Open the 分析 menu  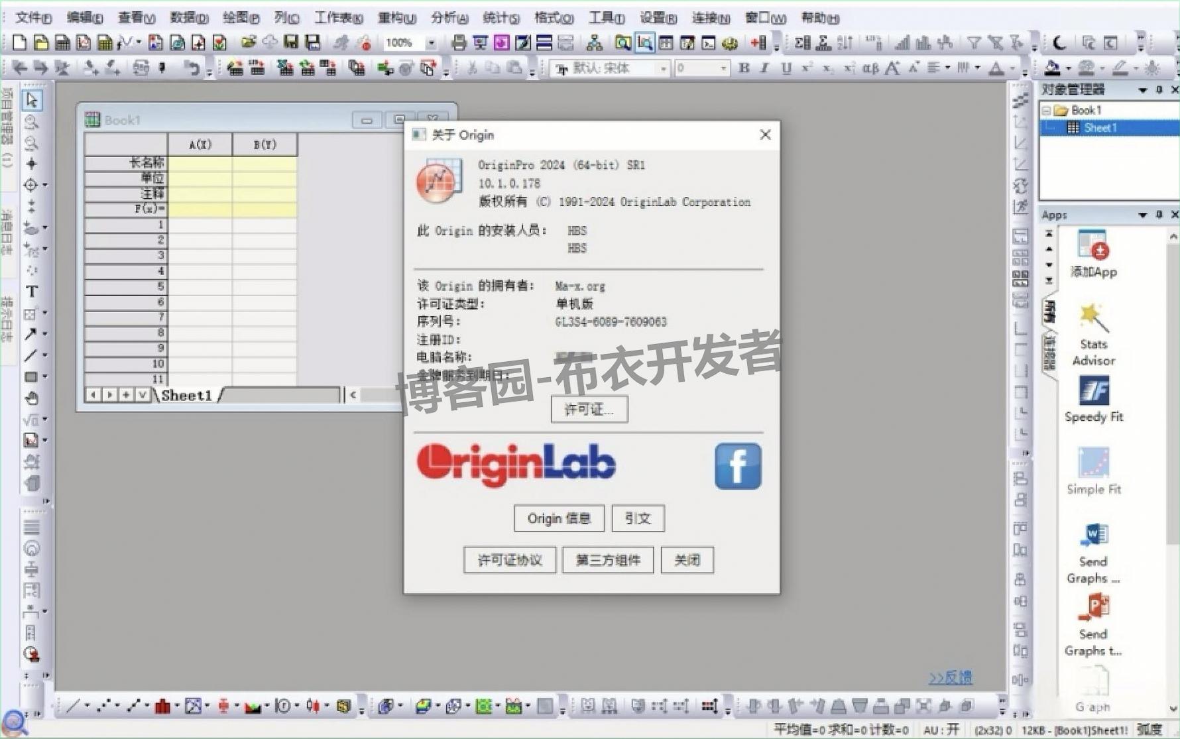[x=448, y=18]
